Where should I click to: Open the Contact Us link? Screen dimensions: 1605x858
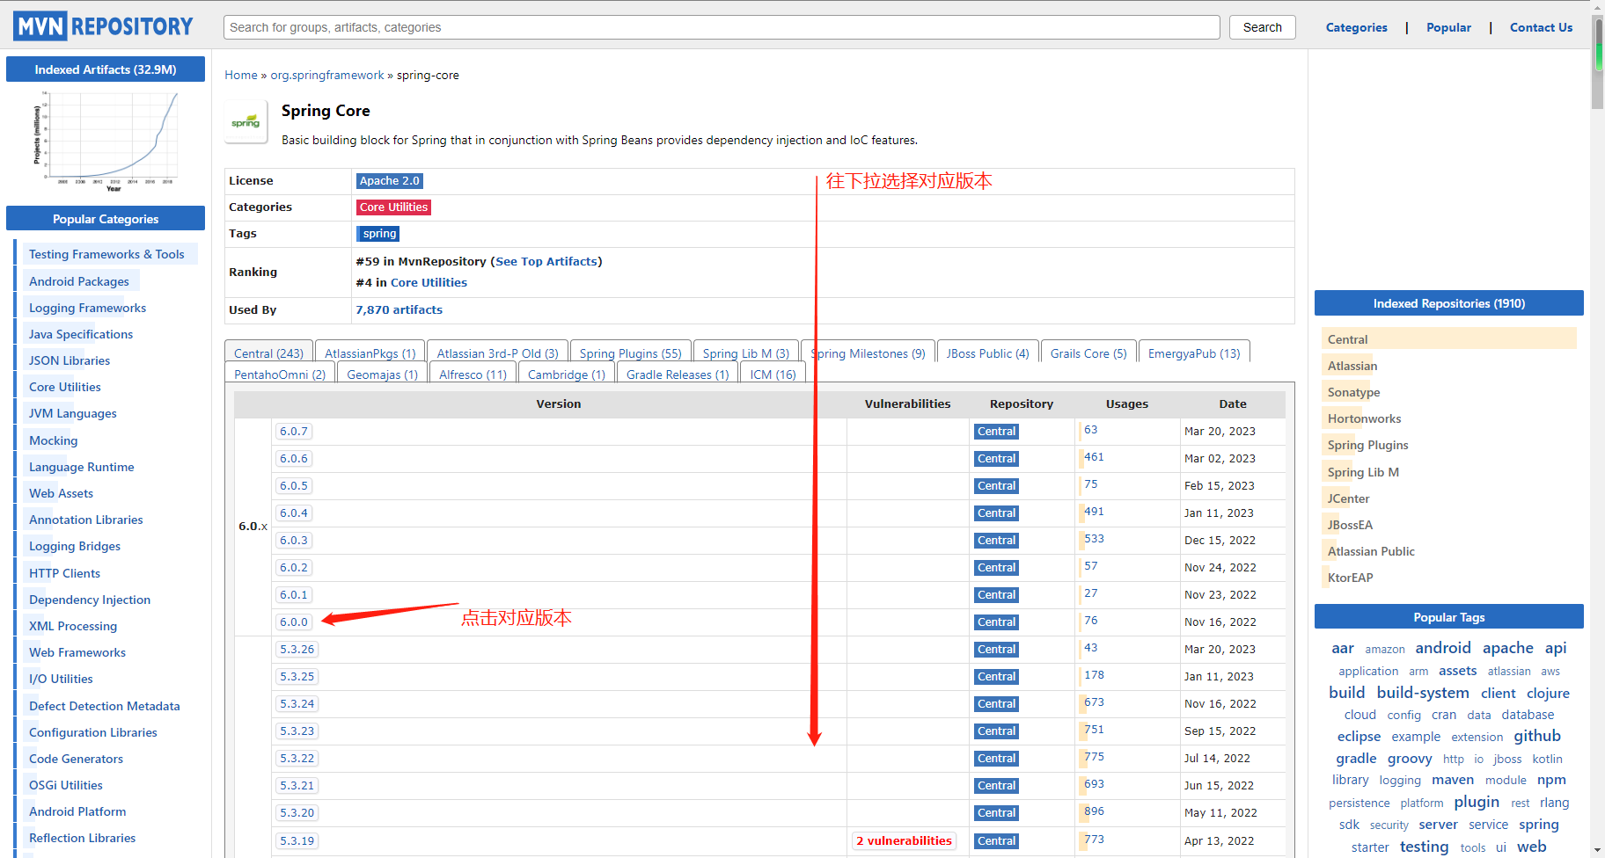click(1541, 27)
